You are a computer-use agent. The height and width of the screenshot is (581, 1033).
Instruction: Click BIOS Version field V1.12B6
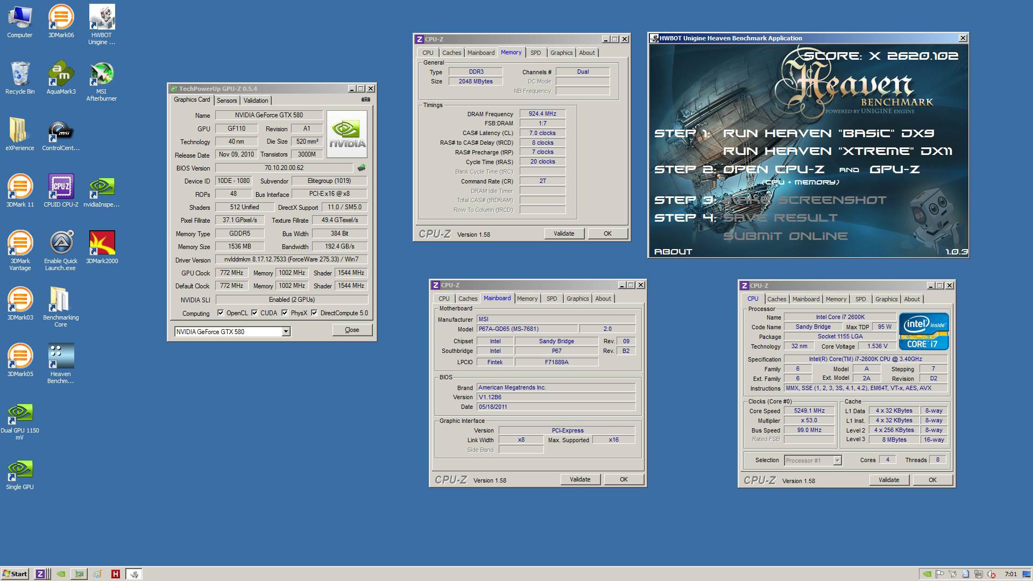click(556, 398)
